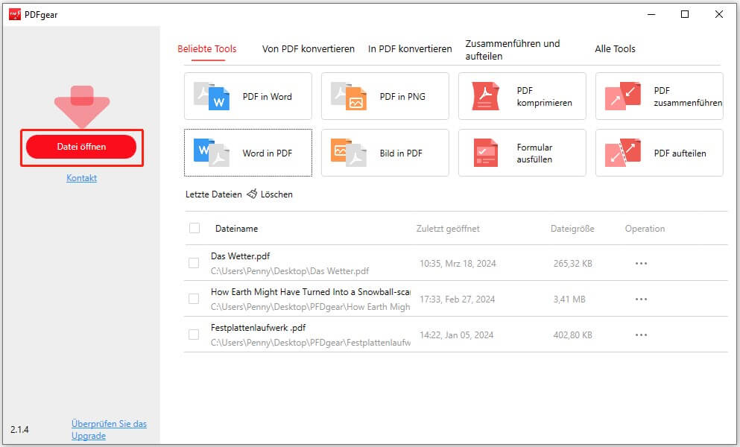Open the Formular ausfüllen tool
Screen dimensions: 740x447
point(522,153)
